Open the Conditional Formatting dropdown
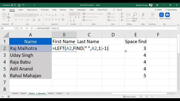 point(93,14)
